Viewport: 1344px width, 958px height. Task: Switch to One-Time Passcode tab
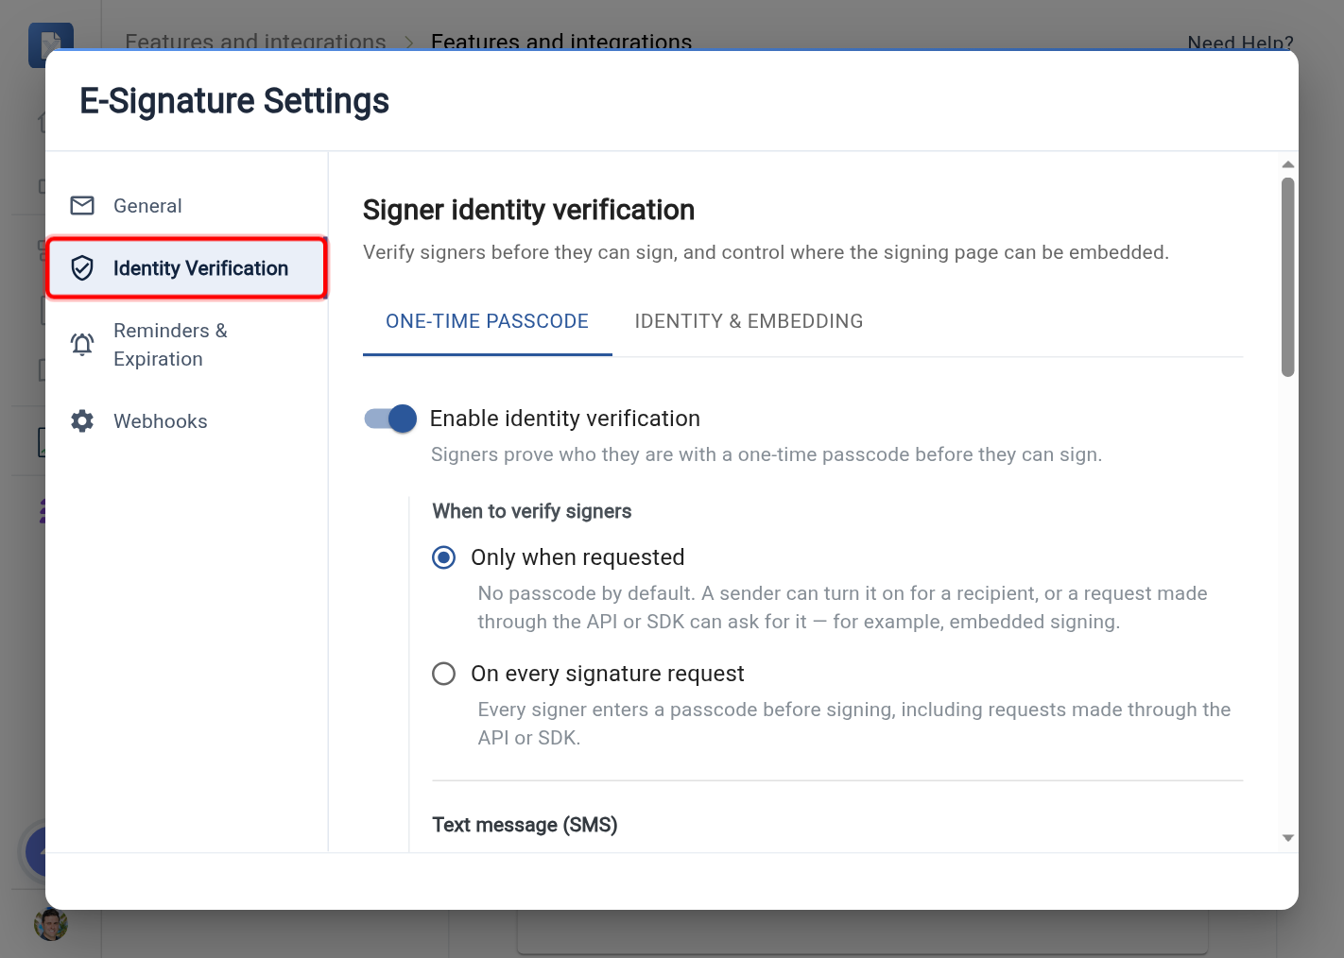487,321
